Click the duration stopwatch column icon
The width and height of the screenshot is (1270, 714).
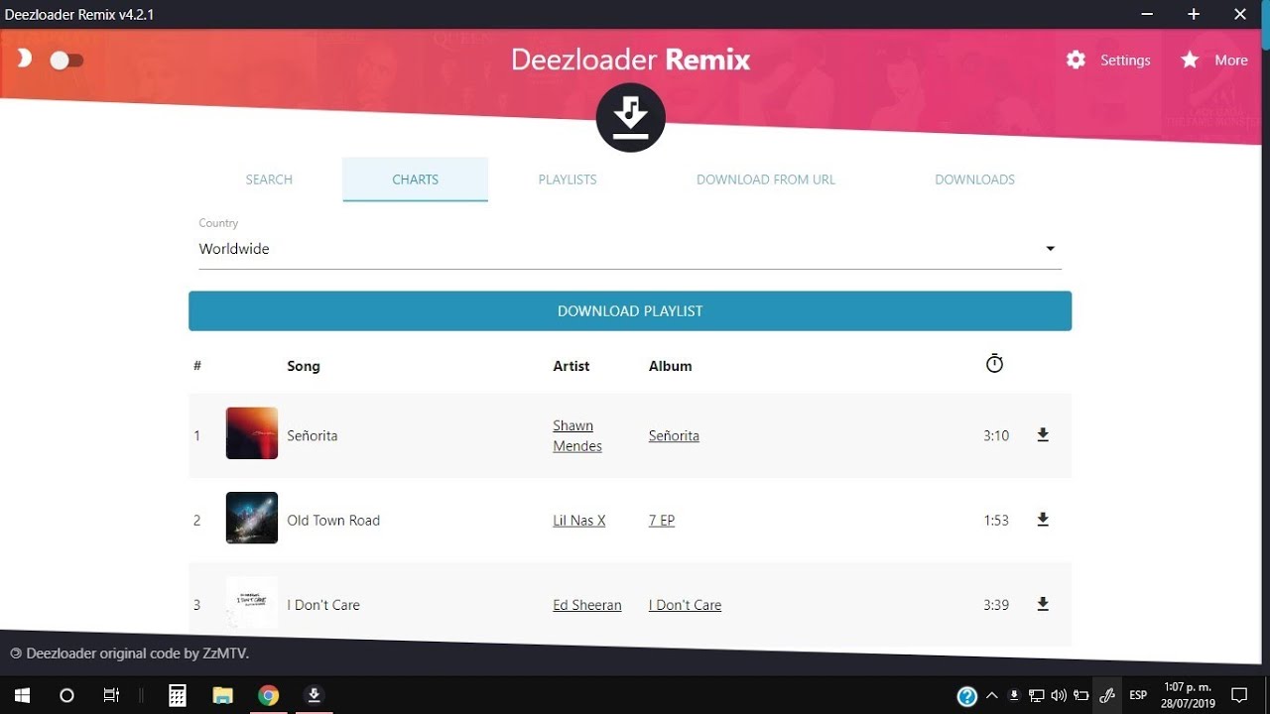pyautogui.click(x=994, y=364)
